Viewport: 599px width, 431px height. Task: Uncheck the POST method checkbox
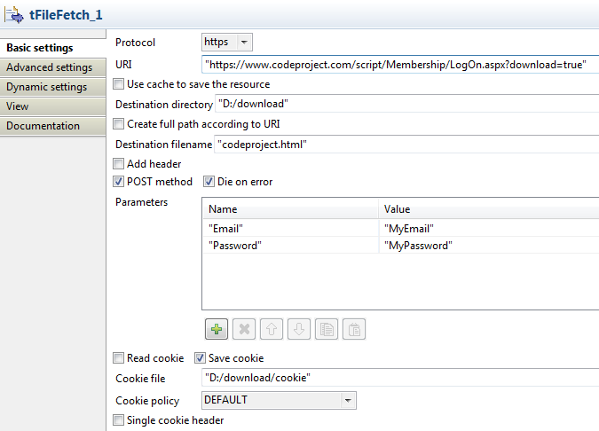pyautogui.click(x=120, y=182)
